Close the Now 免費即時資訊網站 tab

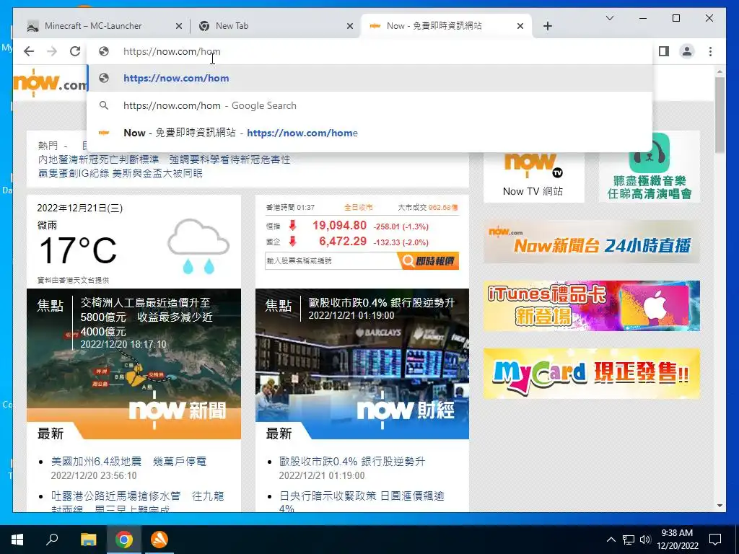520,27
